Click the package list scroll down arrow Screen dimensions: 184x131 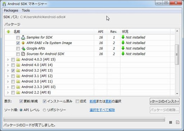pyautogui.click(x=177, y=94)
